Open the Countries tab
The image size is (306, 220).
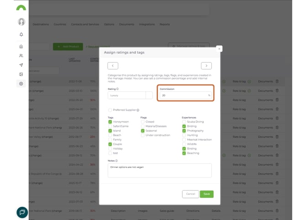60,24
